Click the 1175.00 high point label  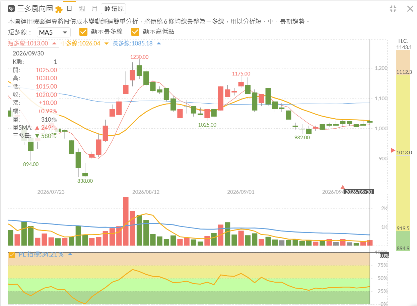[241, 73]
